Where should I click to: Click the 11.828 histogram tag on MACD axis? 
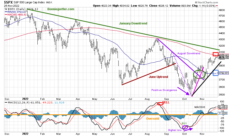pyautogui.click(x=222, y=113)
